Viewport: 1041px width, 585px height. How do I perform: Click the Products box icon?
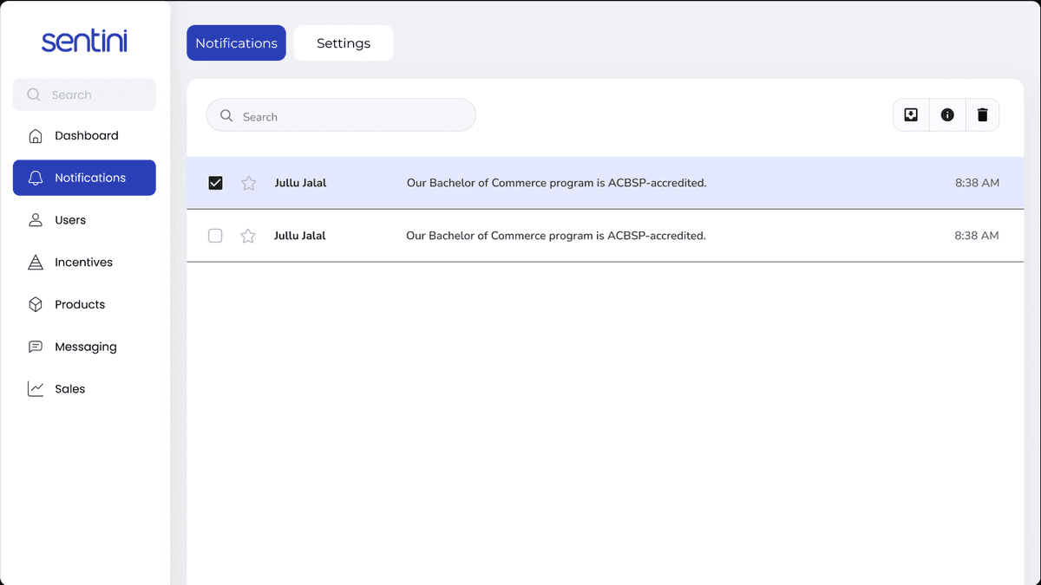pyautogui.click(x=36, y=304)
